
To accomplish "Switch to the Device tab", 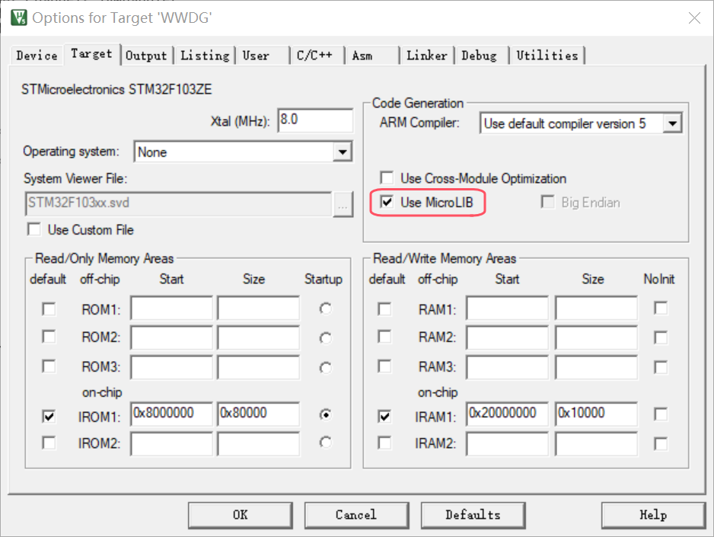I will 37,56.
